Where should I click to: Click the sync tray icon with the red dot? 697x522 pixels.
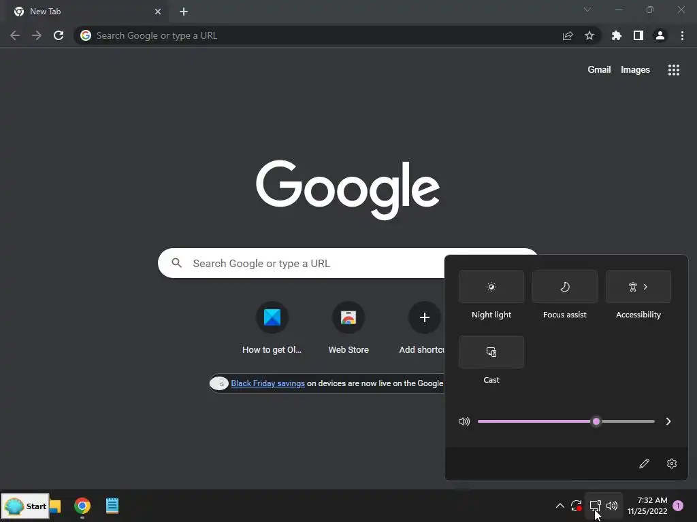coord(577,506)
